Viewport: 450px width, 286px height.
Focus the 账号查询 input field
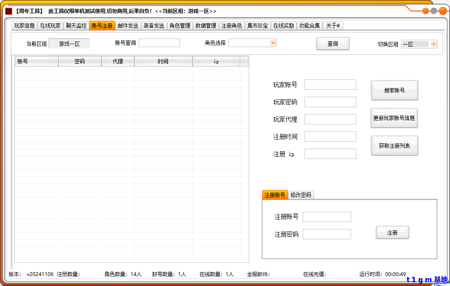(159, 43)
